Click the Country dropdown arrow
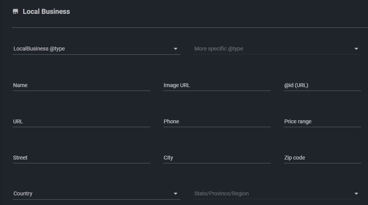 [176, 194]
